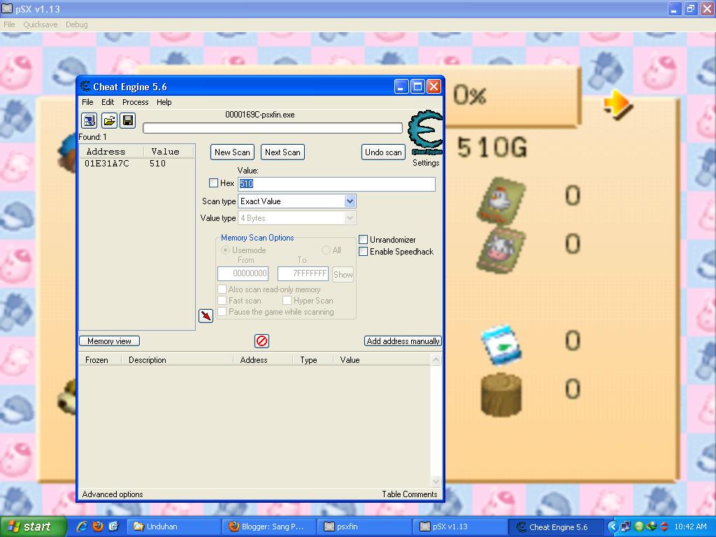
Task: Switch to pSX v1.13 taskbar button
Action: 459,527
